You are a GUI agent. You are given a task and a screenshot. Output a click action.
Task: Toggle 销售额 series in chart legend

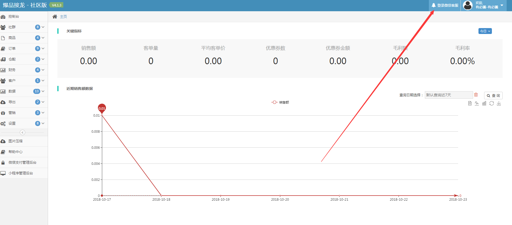tap(280, 102)
